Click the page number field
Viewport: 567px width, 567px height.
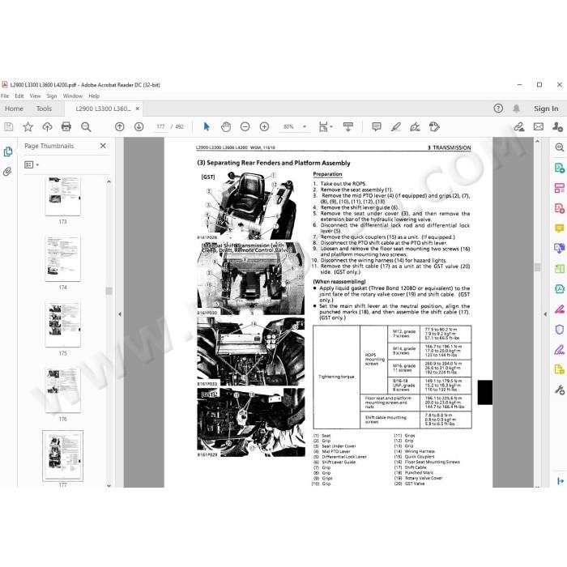[x=160, y=126]
